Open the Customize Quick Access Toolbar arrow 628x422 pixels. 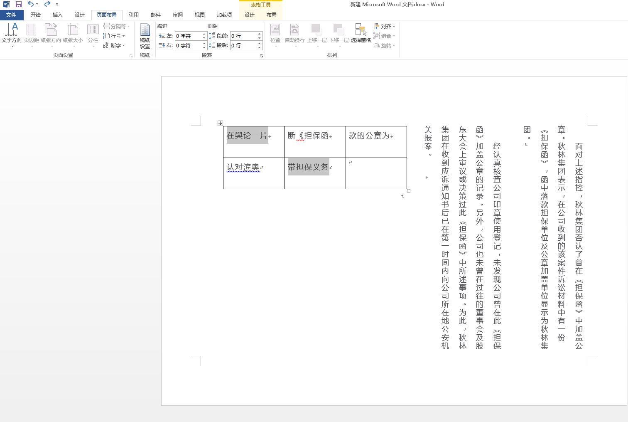(x=57, y=5)
